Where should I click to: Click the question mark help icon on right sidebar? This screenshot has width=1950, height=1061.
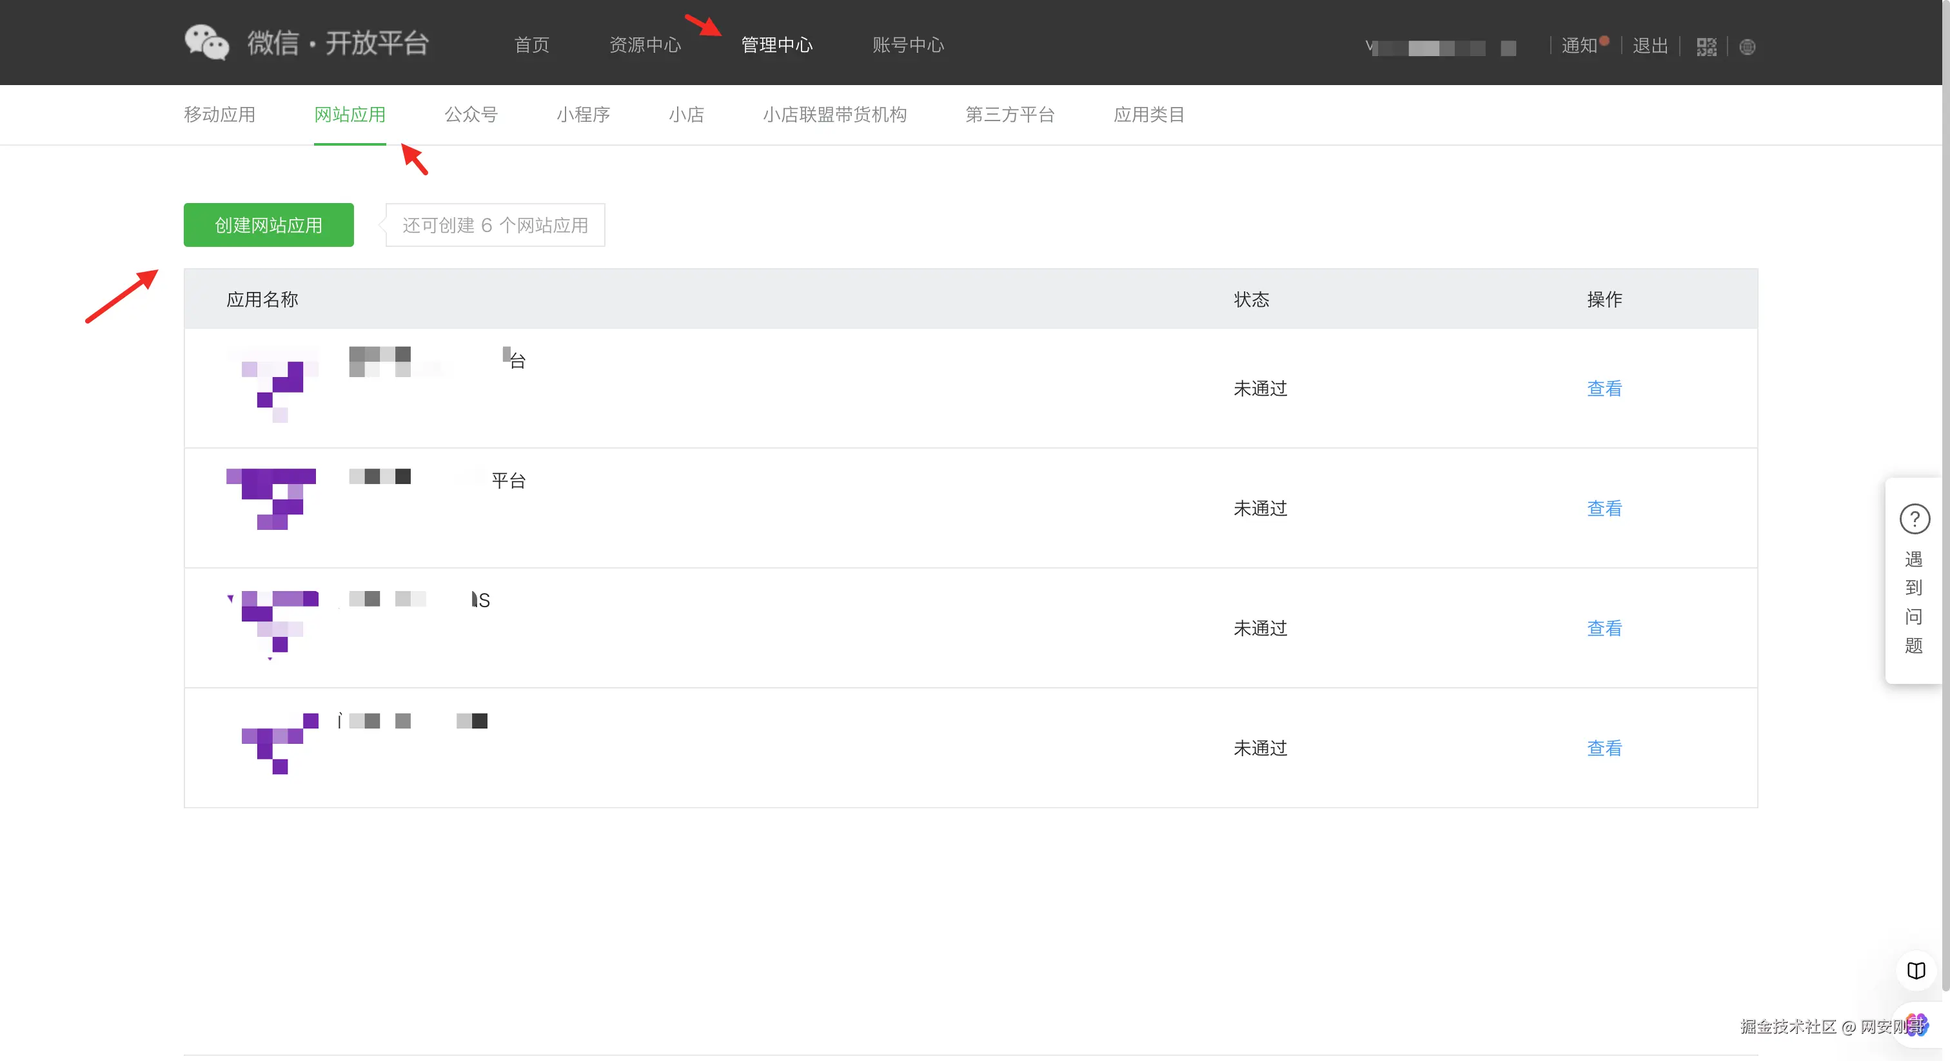coord(1915,518)
